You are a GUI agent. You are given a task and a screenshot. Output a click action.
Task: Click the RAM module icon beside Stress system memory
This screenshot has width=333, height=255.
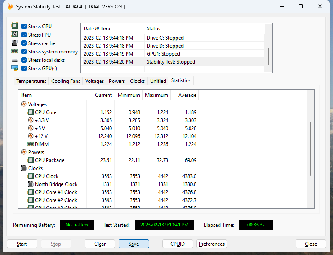tap(15, 51)
